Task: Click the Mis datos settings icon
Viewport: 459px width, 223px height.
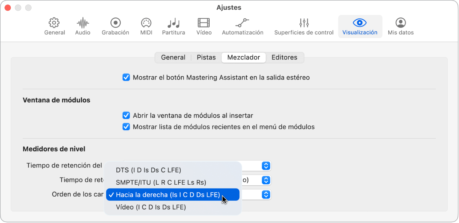Action: pyautogui.click(x=400, y=26)
